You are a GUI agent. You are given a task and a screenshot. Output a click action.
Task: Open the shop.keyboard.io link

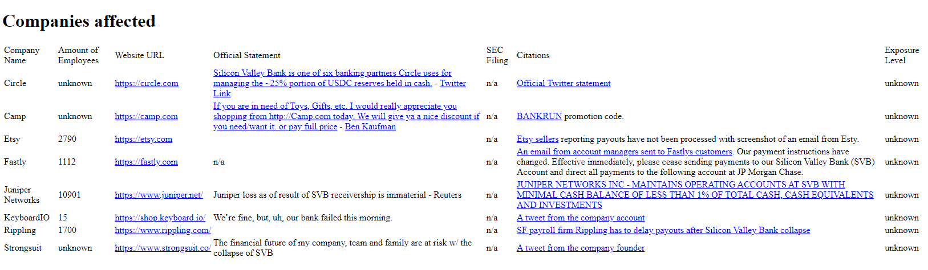(160, 218)
